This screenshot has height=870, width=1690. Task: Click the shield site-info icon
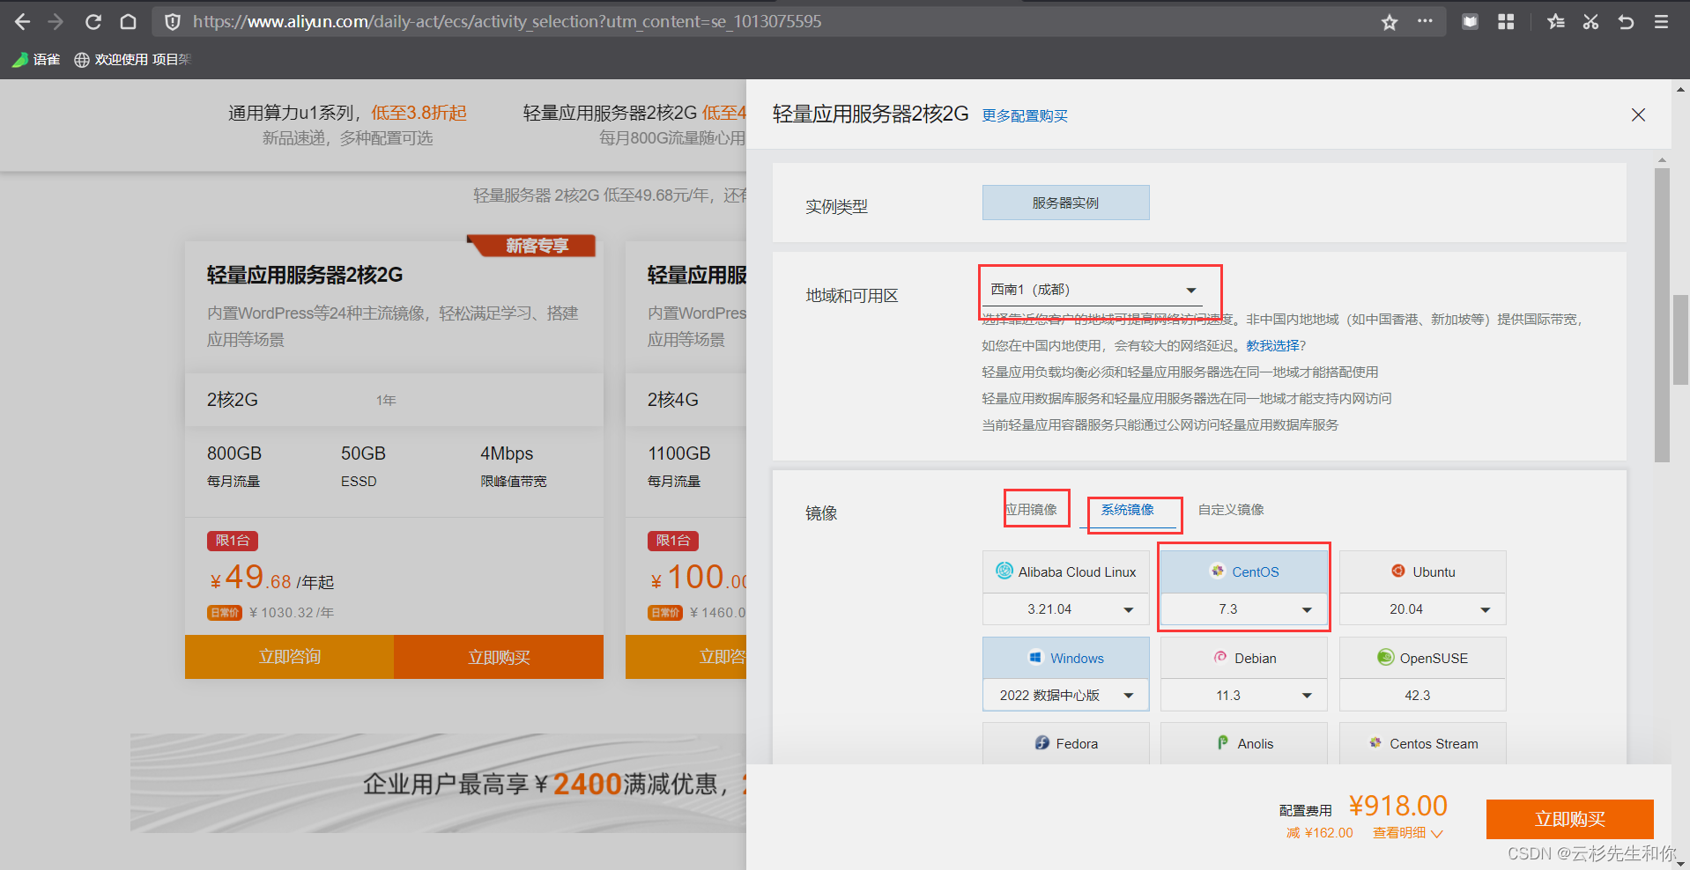(x=173, y=22)
